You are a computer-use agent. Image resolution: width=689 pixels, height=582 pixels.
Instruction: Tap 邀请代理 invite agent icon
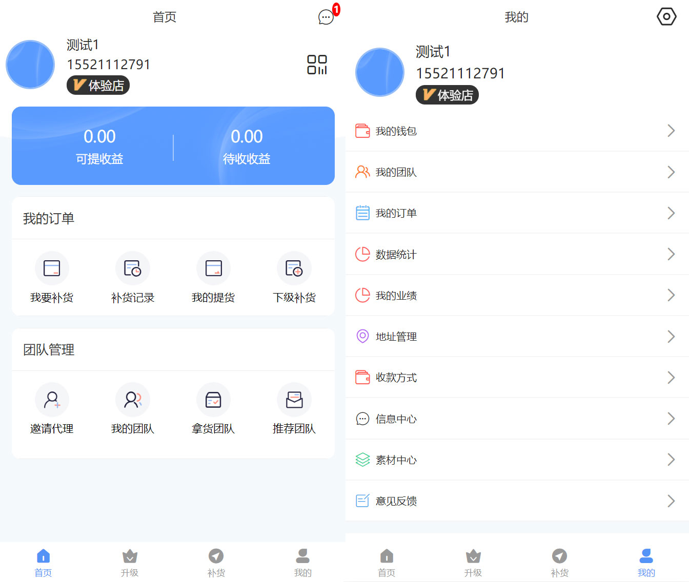(x=52, y=400)
